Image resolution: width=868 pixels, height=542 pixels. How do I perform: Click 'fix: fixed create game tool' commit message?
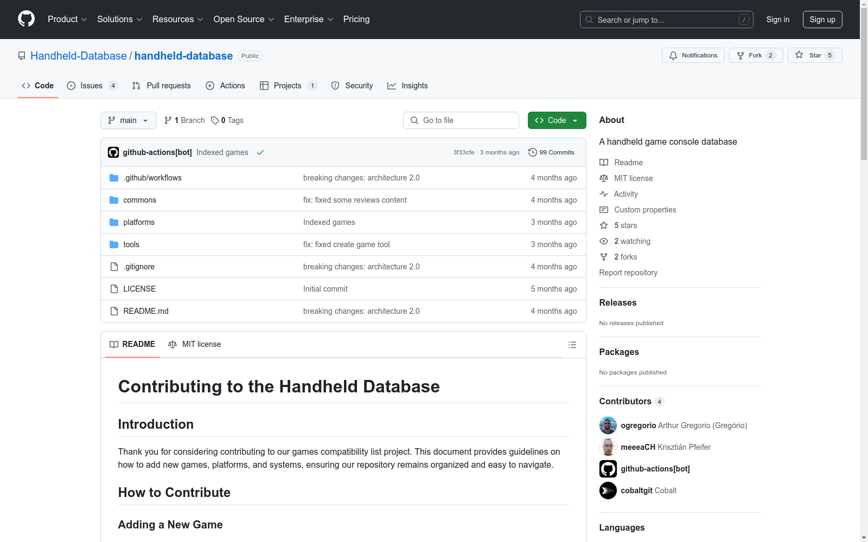click(x=347, y=244)
